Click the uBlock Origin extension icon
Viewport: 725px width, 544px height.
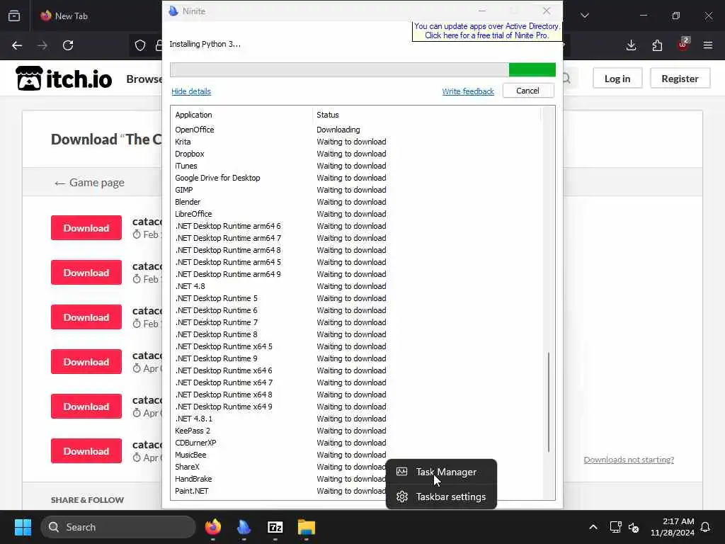(683, 45)
